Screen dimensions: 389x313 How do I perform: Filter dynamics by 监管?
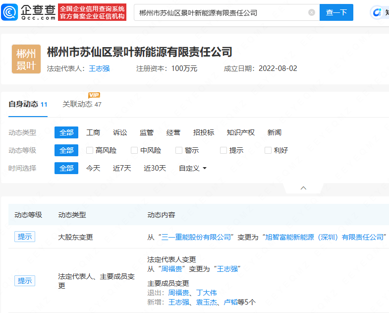(x=147, y=132)
